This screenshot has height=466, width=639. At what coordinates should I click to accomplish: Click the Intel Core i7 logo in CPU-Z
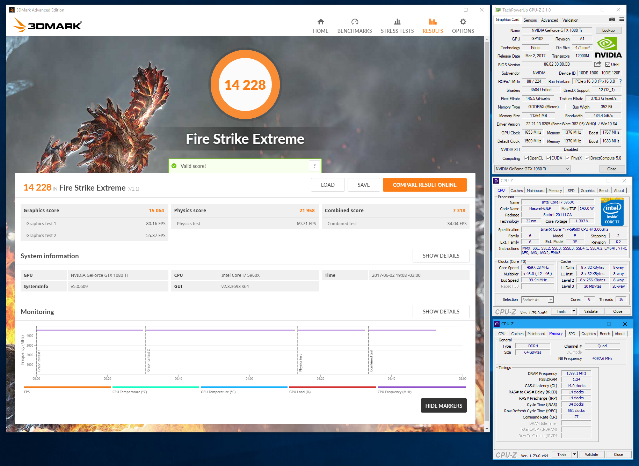coord(612,212)
